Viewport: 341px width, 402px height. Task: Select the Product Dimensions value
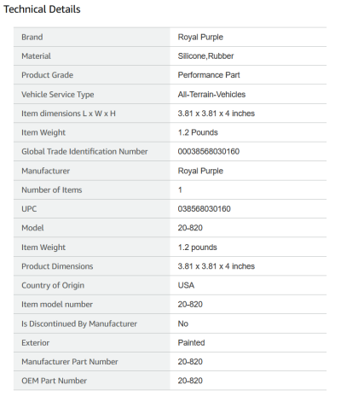point(217,266)
